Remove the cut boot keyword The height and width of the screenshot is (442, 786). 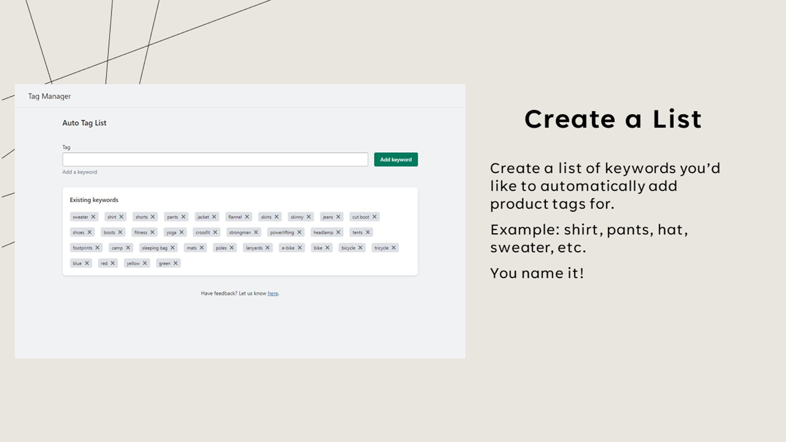tap(374, 217)
